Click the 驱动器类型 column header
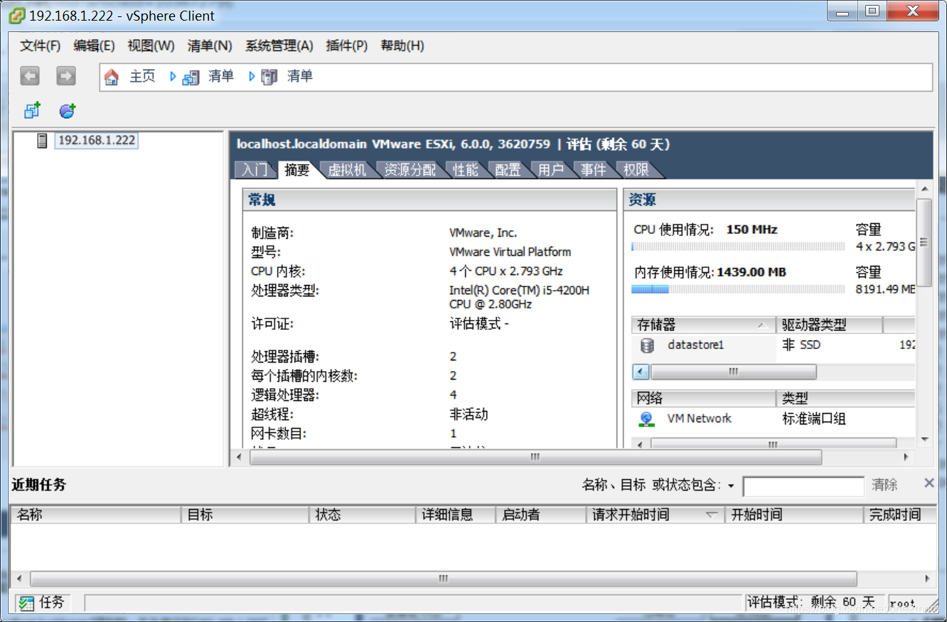This screenshot has height=622, width=947. (x=829, y=325)
